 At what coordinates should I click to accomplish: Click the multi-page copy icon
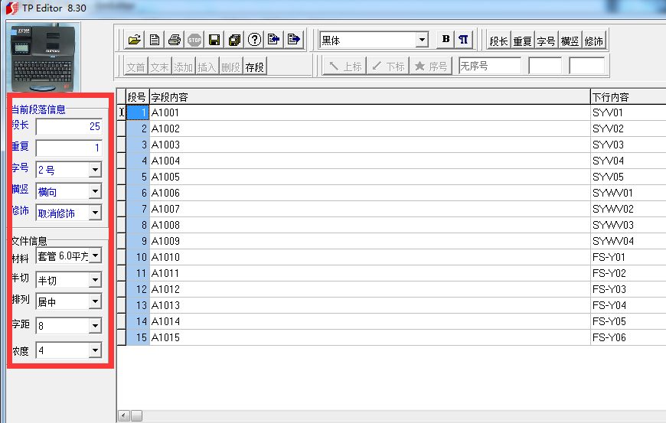[234, 40]
